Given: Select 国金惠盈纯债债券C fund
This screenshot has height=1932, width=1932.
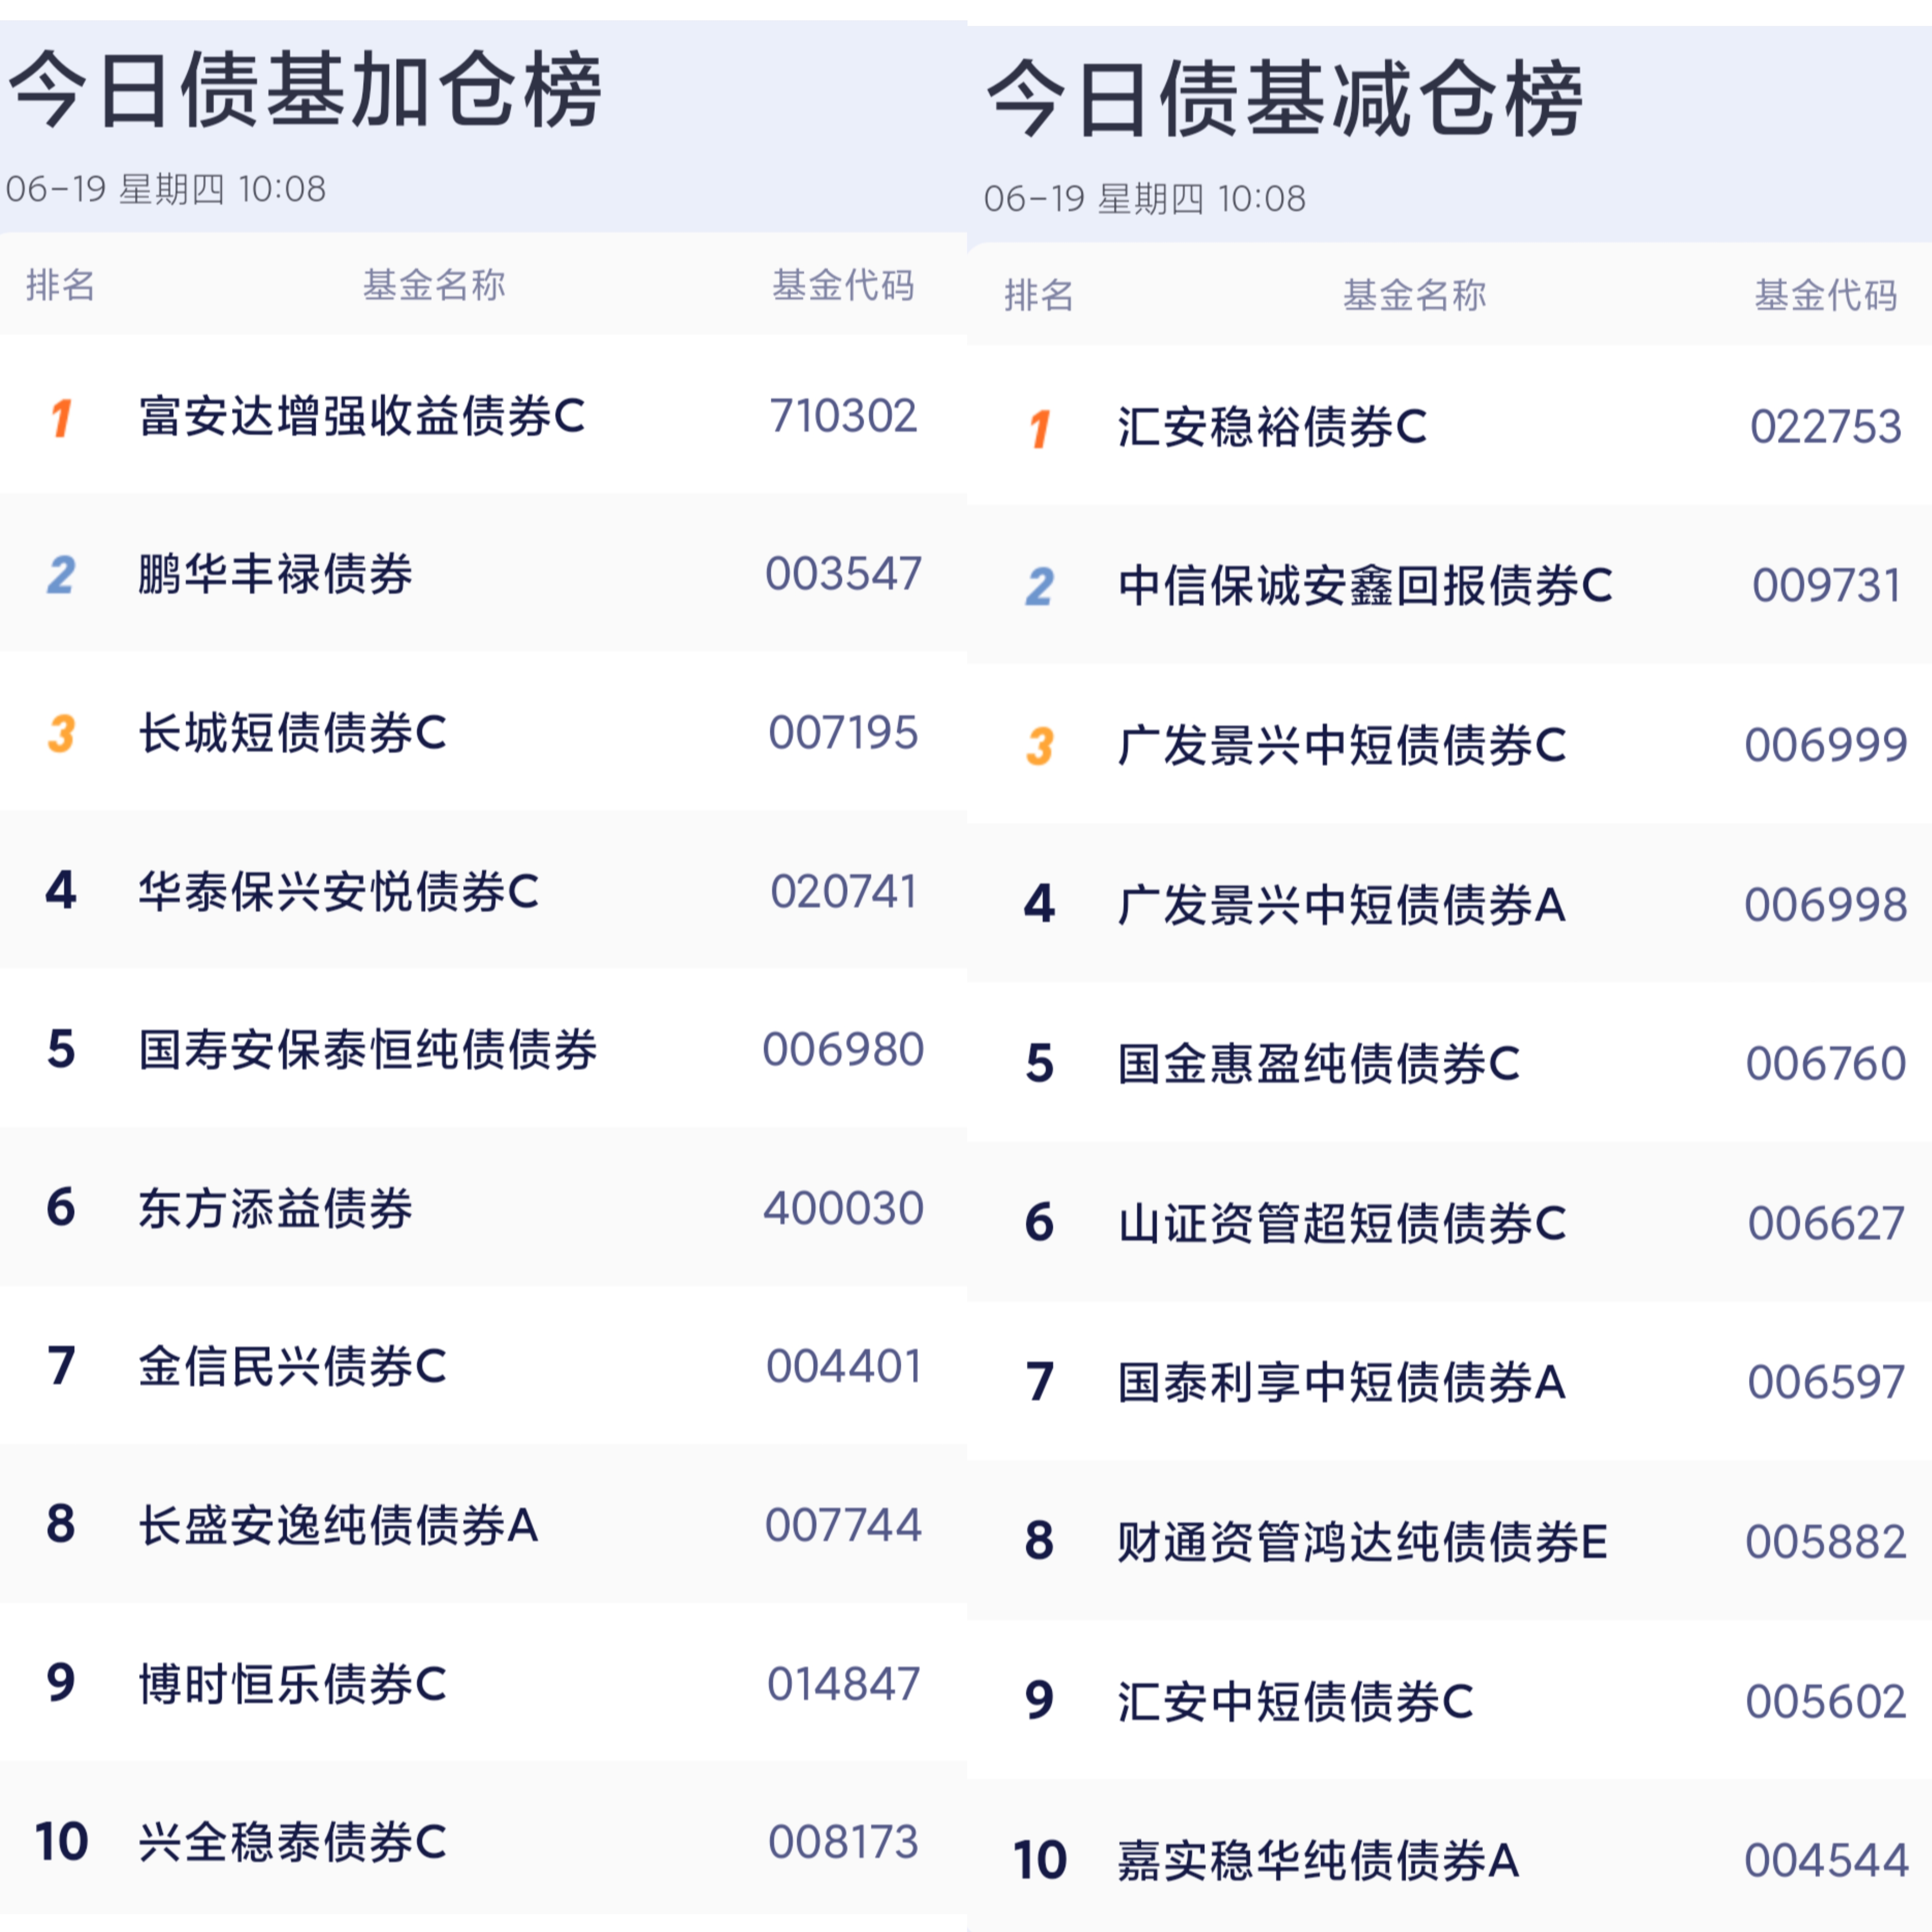Looking at the screenshot, I should pyautogui.click(x=1319, y=1063).
